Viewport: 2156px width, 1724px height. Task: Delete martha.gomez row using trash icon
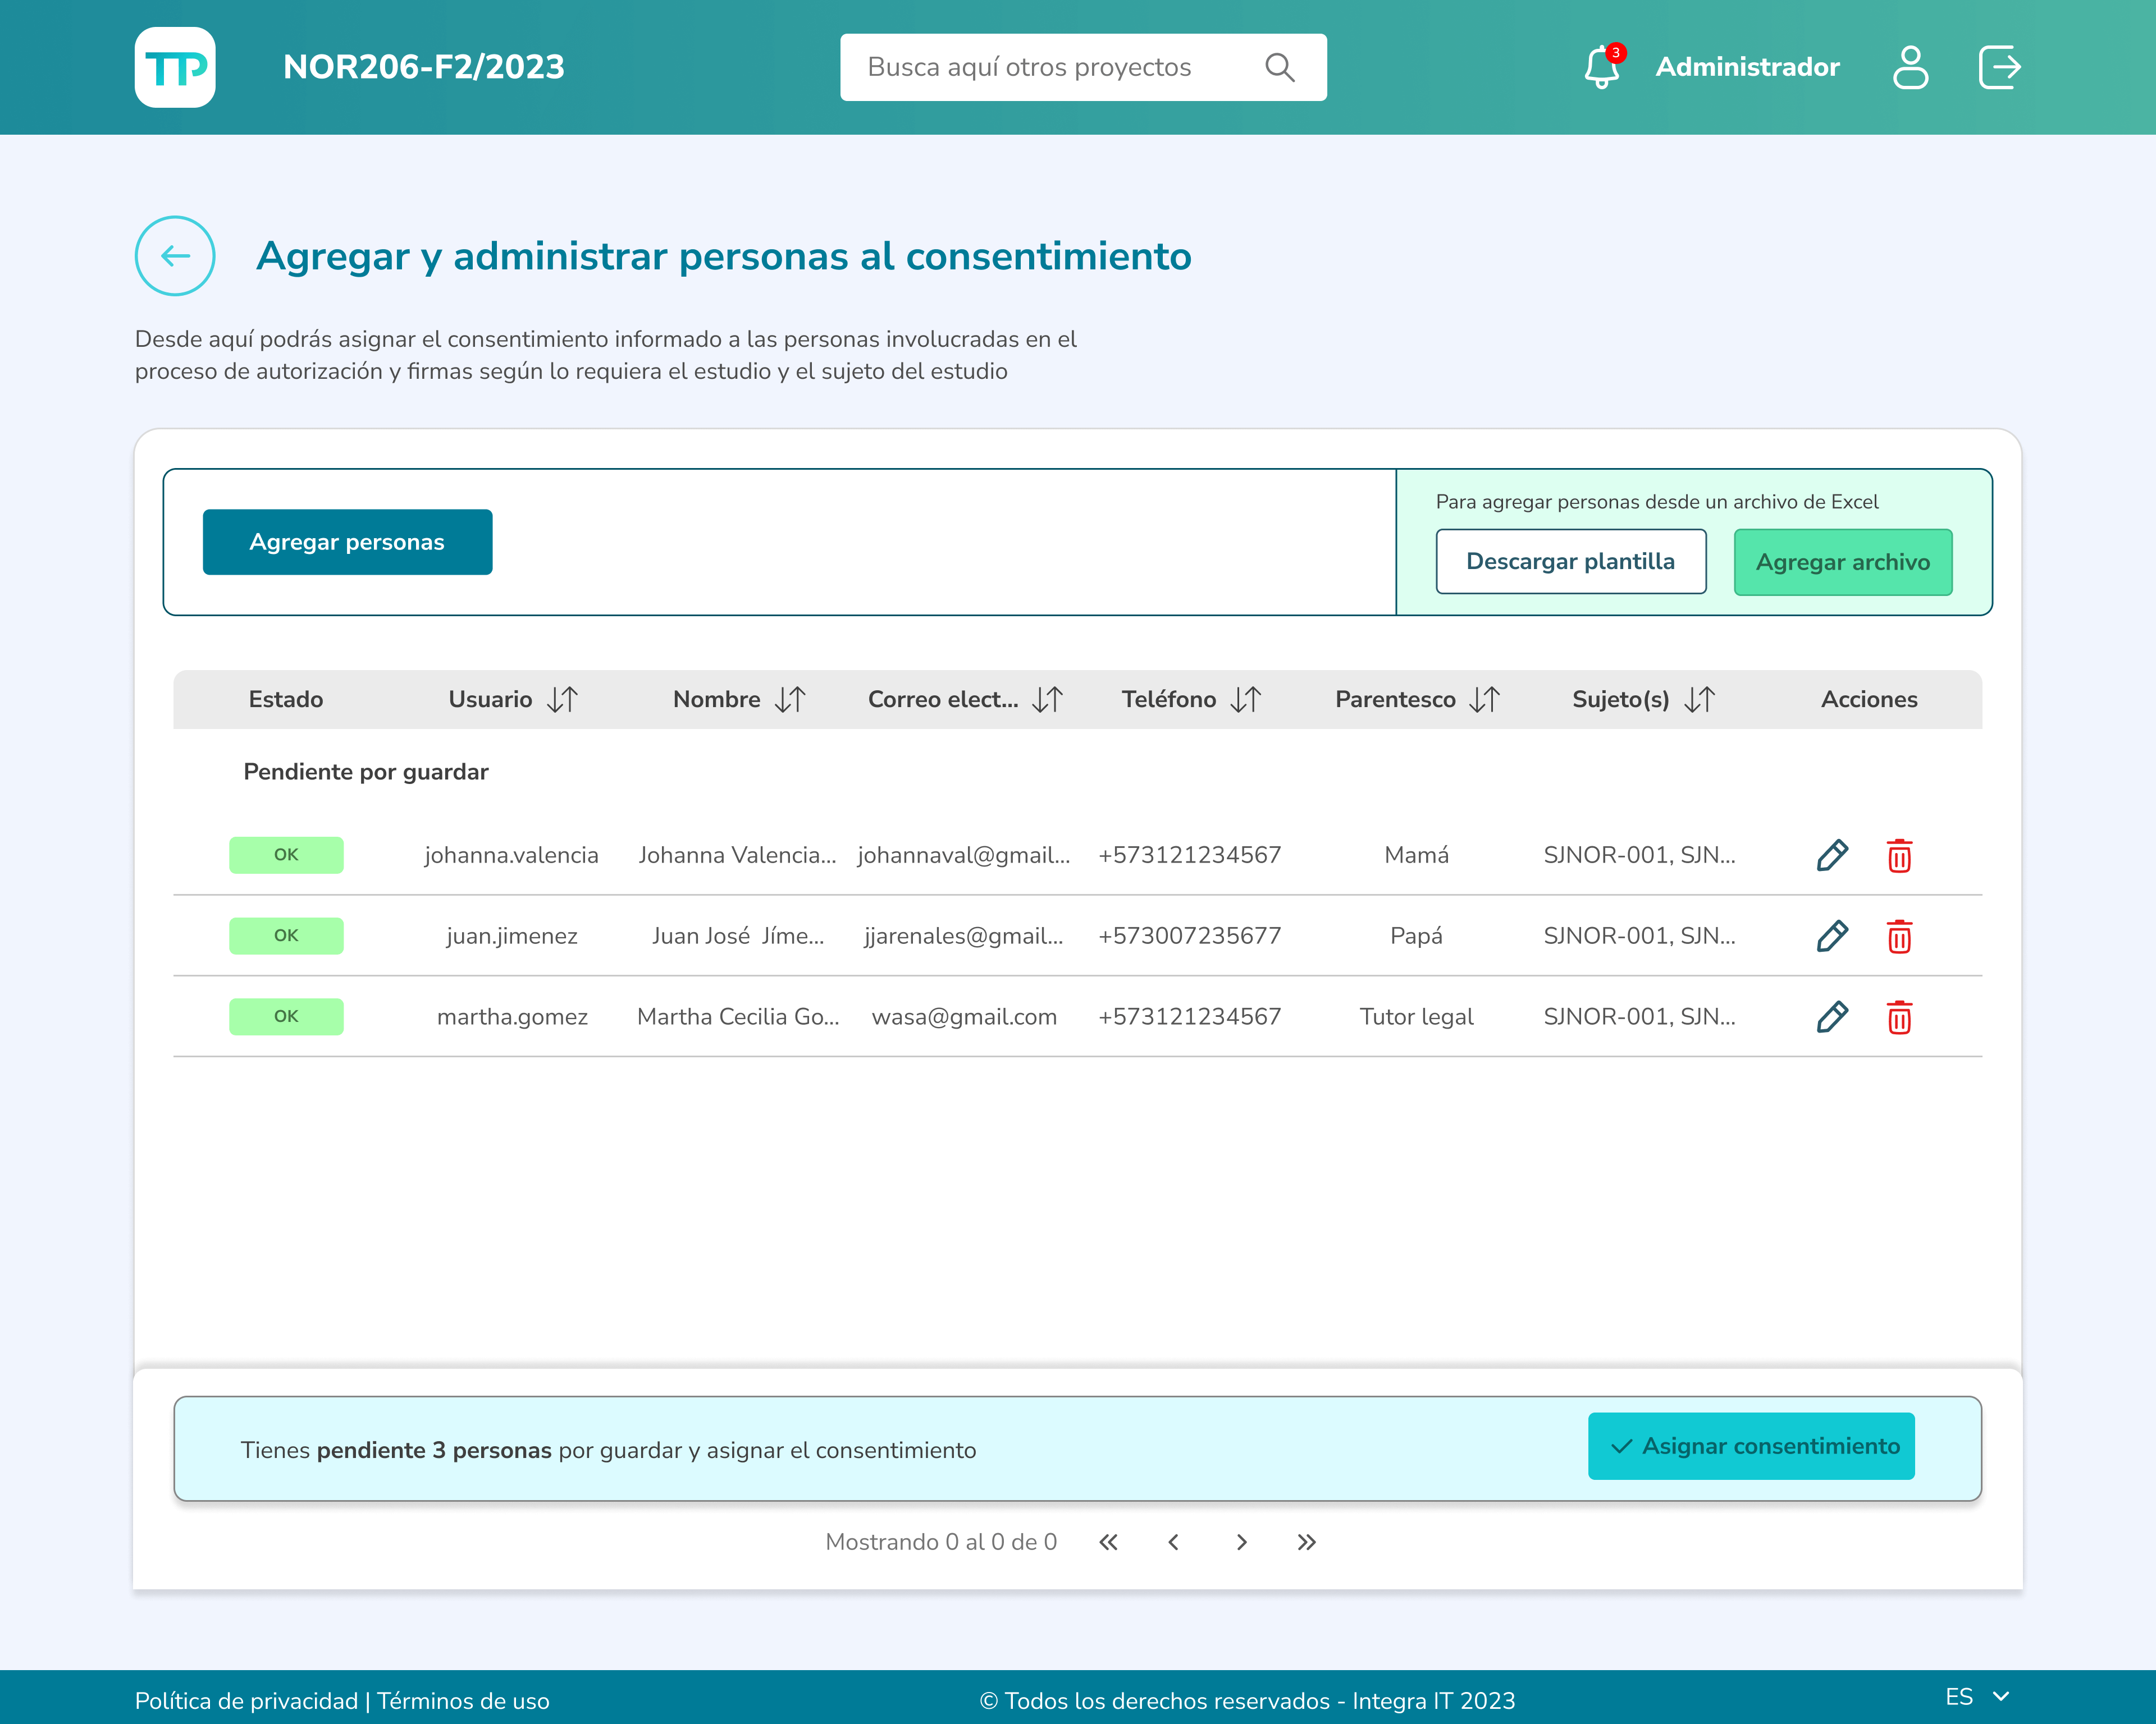click(1899, 1017)
